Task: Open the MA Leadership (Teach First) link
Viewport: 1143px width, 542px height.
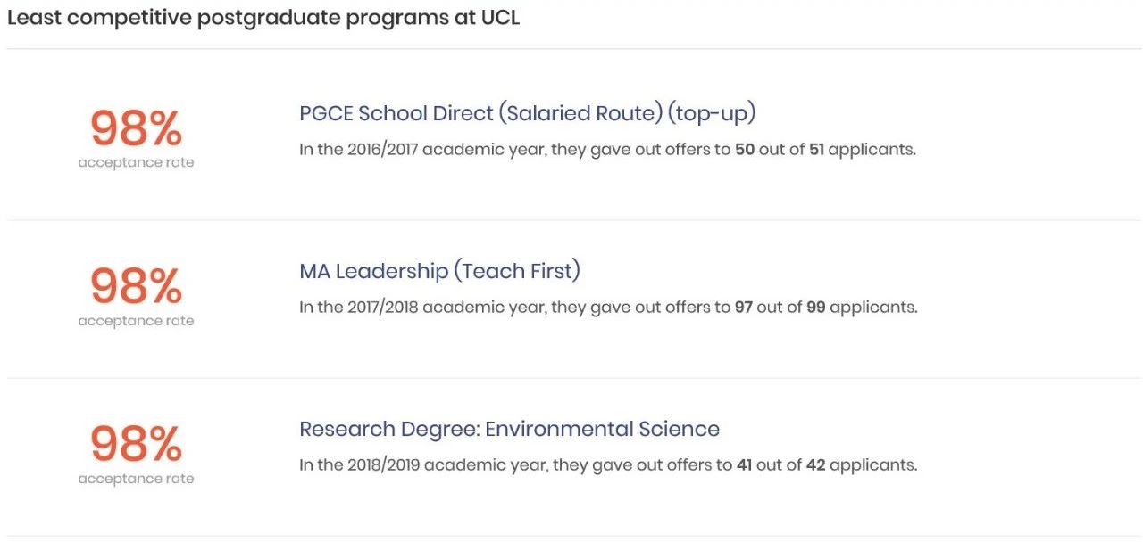Action: [440, 271]
